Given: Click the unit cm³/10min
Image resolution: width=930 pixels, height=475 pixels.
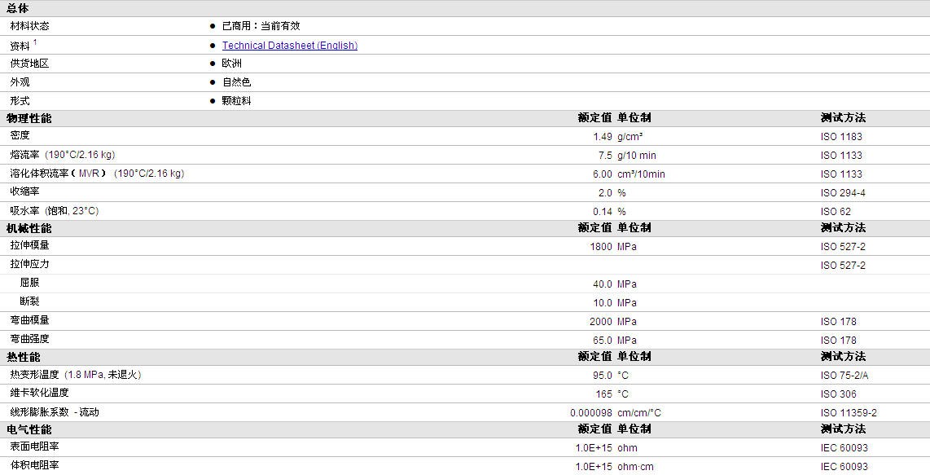Looking at the screenshot, I should click(x=641, y=174).
